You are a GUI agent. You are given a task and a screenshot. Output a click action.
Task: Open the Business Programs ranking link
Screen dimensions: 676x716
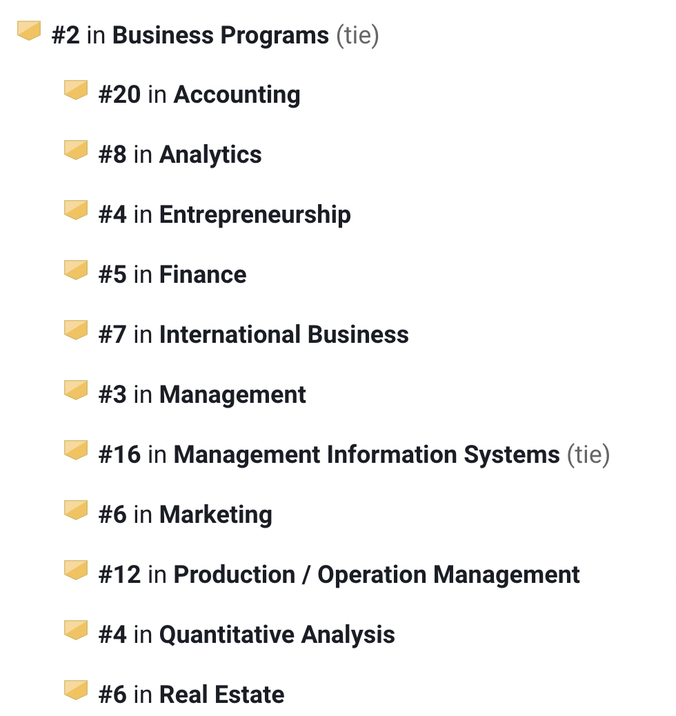pos(220,35)
